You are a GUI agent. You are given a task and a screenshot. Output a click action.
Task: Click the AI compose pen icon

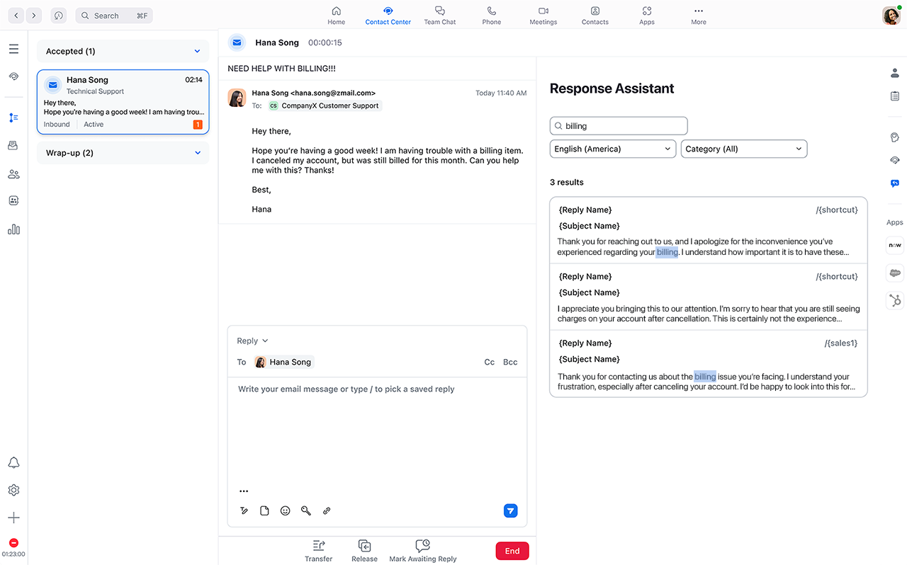(x=244, y=510)
